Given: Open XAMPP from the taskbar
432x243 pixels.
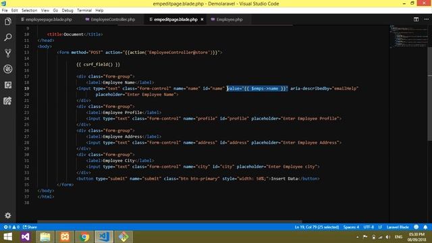Looking at the screenshot, I should pos(65,237).
